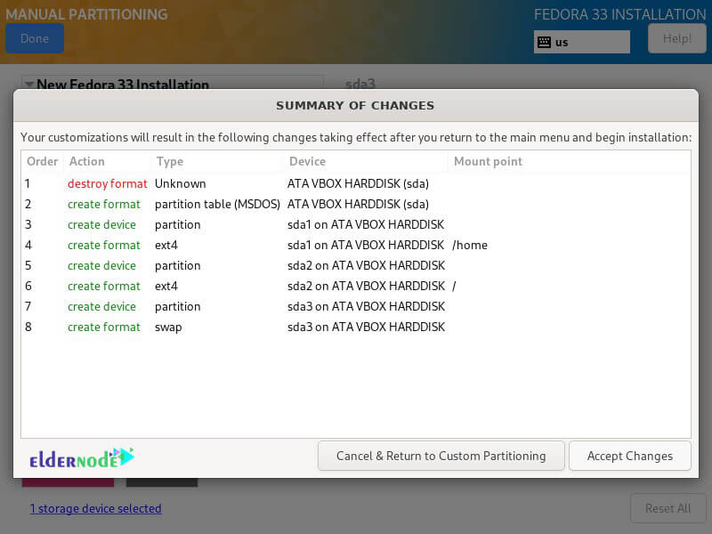Click 'sda1 on ATA VBOX HARDDISK' in row 3

coord(366,225)
